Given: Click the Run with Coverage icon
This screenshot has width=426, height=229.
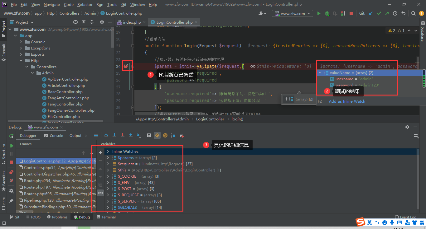Looking at the screenshot, I should pos(335,13).
